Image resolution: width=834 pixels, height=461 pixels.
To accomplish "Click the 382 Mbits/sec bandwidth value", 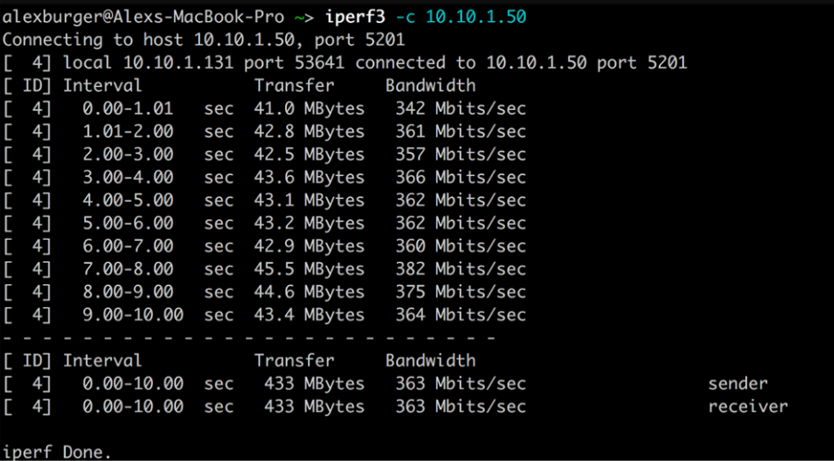I will tap(455, 269).
